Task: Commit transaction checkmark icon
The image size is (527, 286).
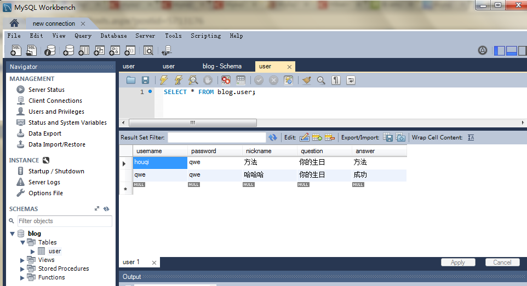Action: (259, 80)
